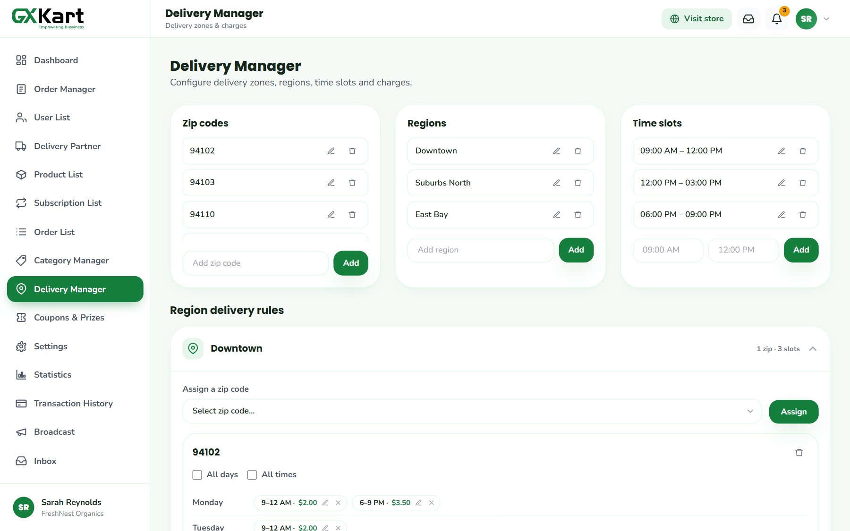
Task: Click Add button for time slots
Action: pyautogui.click(x=801, y=250)
